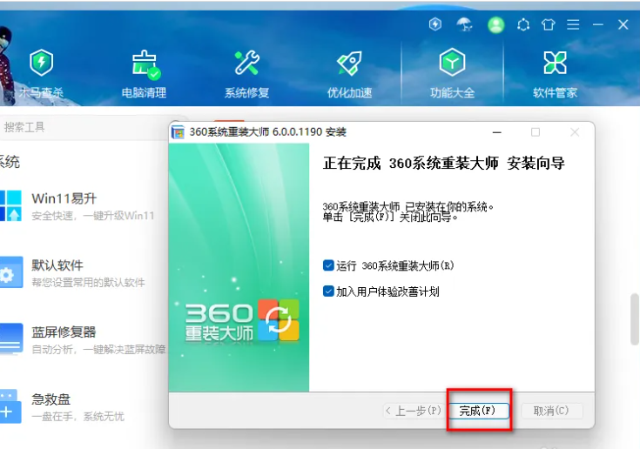Click the 取消(C) cancel button
The height and width of the screenshot is (449, 640).
pyautogui.click(x=551, y=411)
